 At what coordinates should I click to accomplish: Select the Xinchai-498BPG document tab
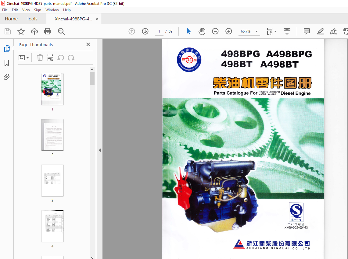coord(74,19)
